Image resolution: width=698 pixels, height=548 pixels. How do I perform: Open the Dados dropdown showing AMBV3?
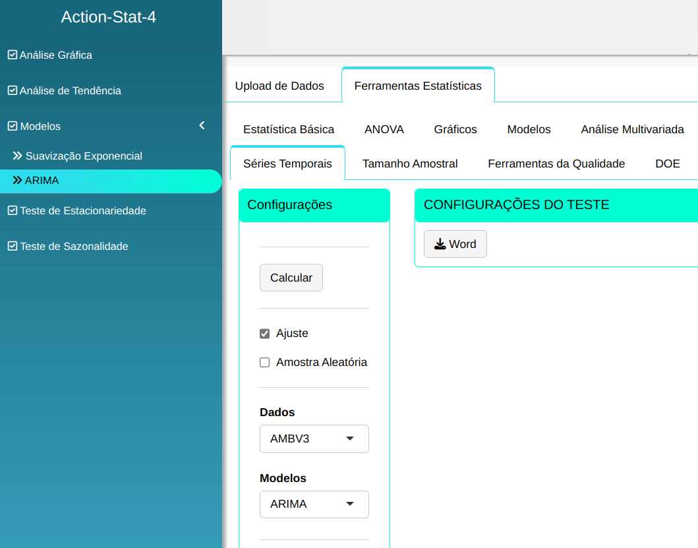(314, 439)
